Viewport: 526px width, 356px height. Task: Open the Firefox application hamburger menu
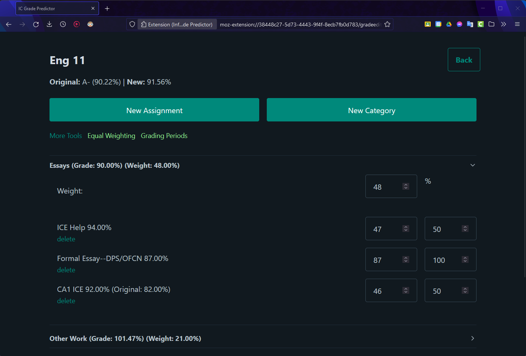point(517,24)
